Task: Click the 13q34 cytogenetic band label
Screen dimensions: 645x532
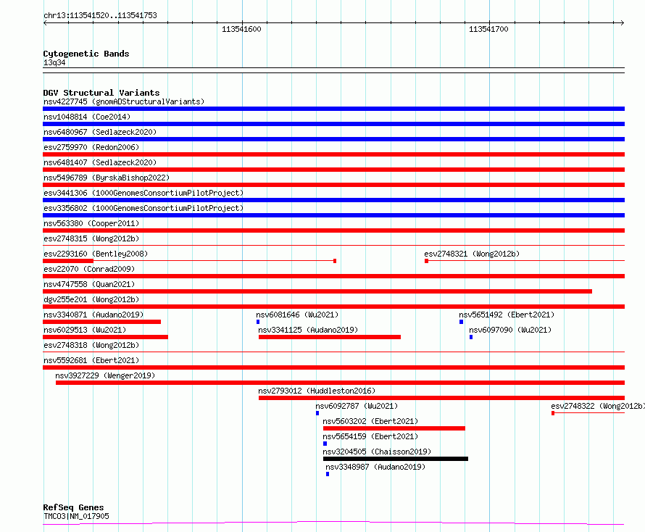Action: [54, 62]
